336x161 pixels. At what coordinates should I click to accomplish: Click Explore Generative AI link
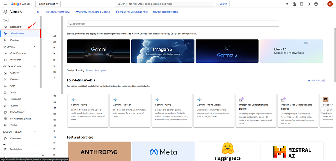57,12
